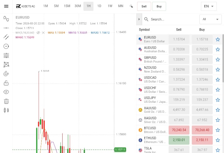This screenshot has width=224, height=153.
Task: Click the MA60: 1.15249 label
Action: coord(25,37)
